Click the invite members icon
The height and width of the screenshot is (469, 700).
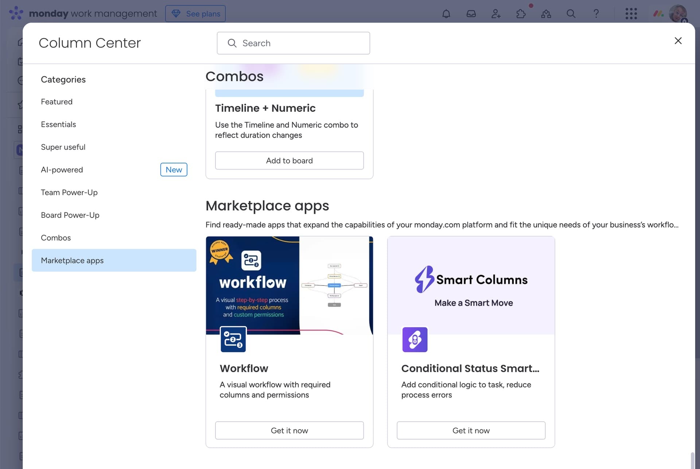496,14
